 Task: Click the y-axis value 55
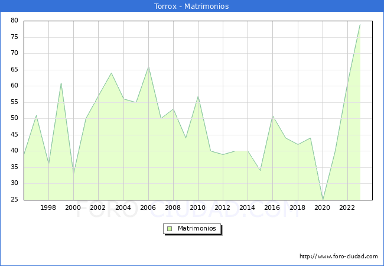pos(14,102)
